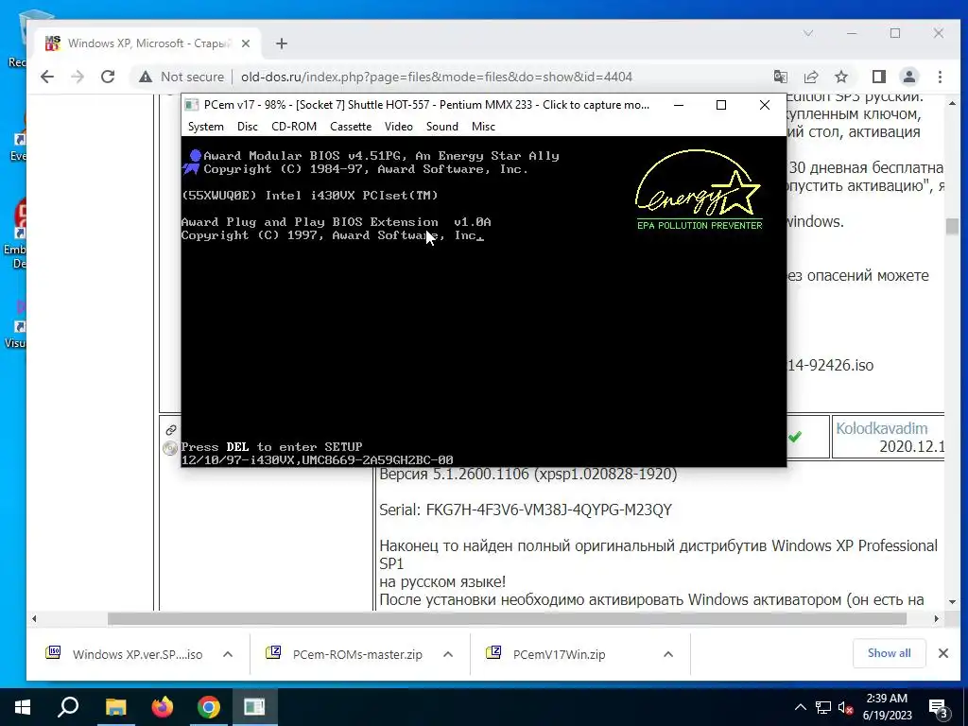Close the Chrome downloads bar

coord(943,653)
